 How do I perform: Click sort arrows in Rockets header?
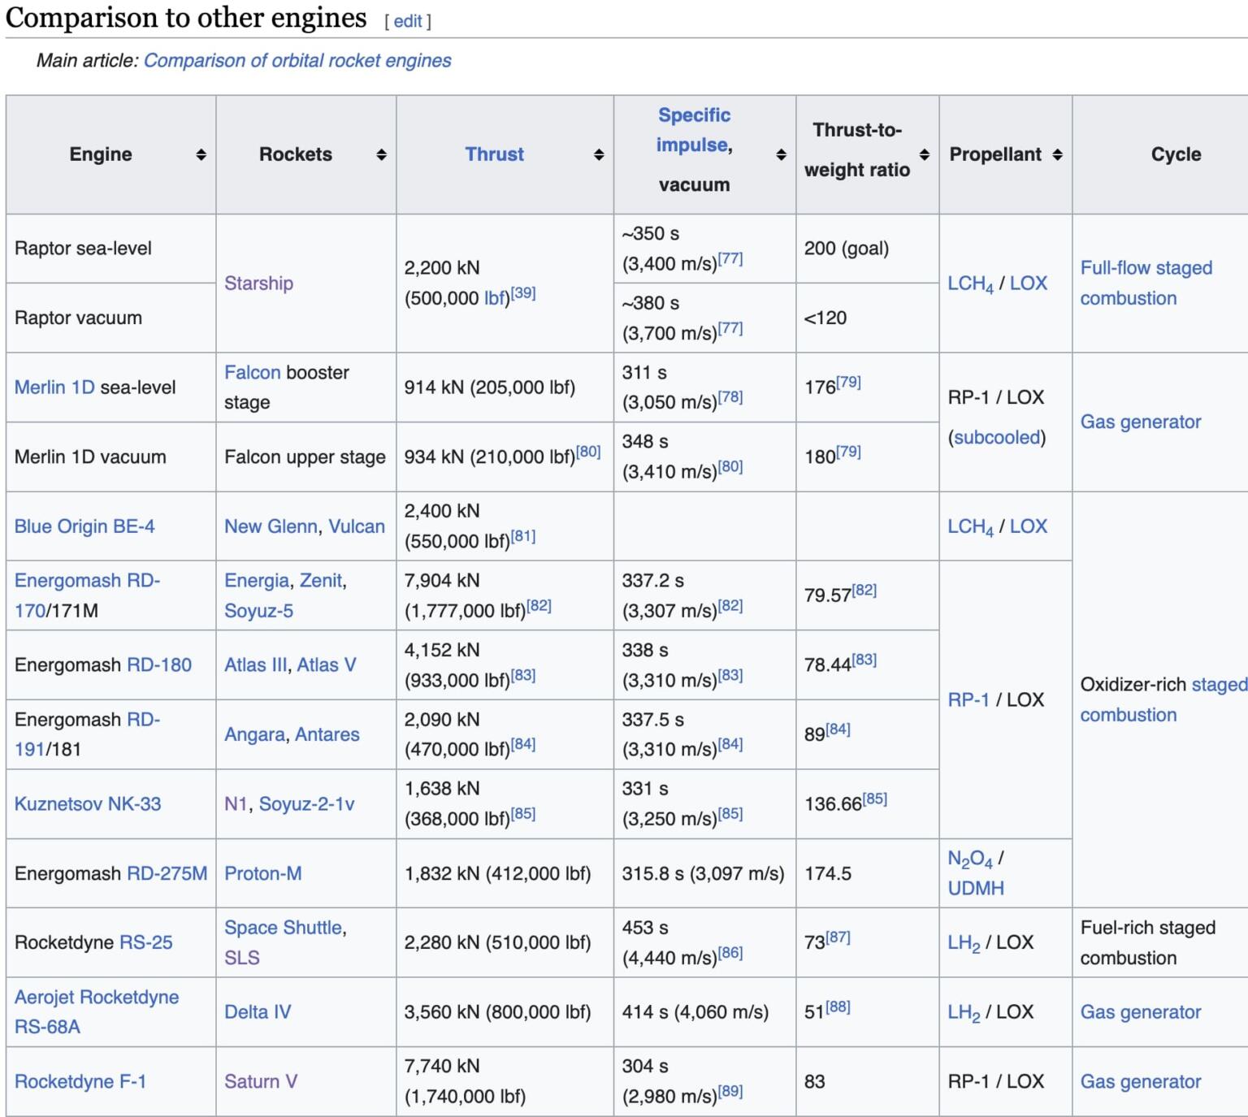click(381, 154)
